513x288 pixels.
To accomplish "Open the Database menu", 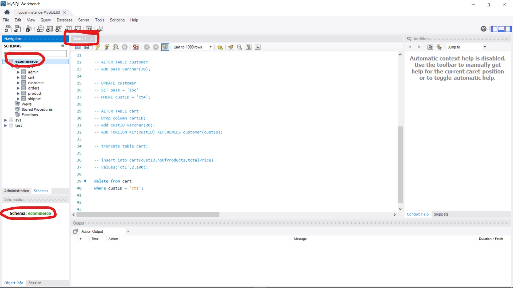I will point(64,20).
